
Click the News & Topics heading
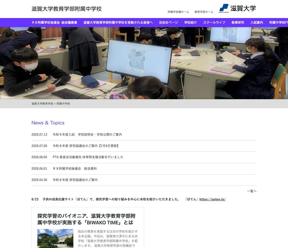pyautogui.click(x=48, y=123)
